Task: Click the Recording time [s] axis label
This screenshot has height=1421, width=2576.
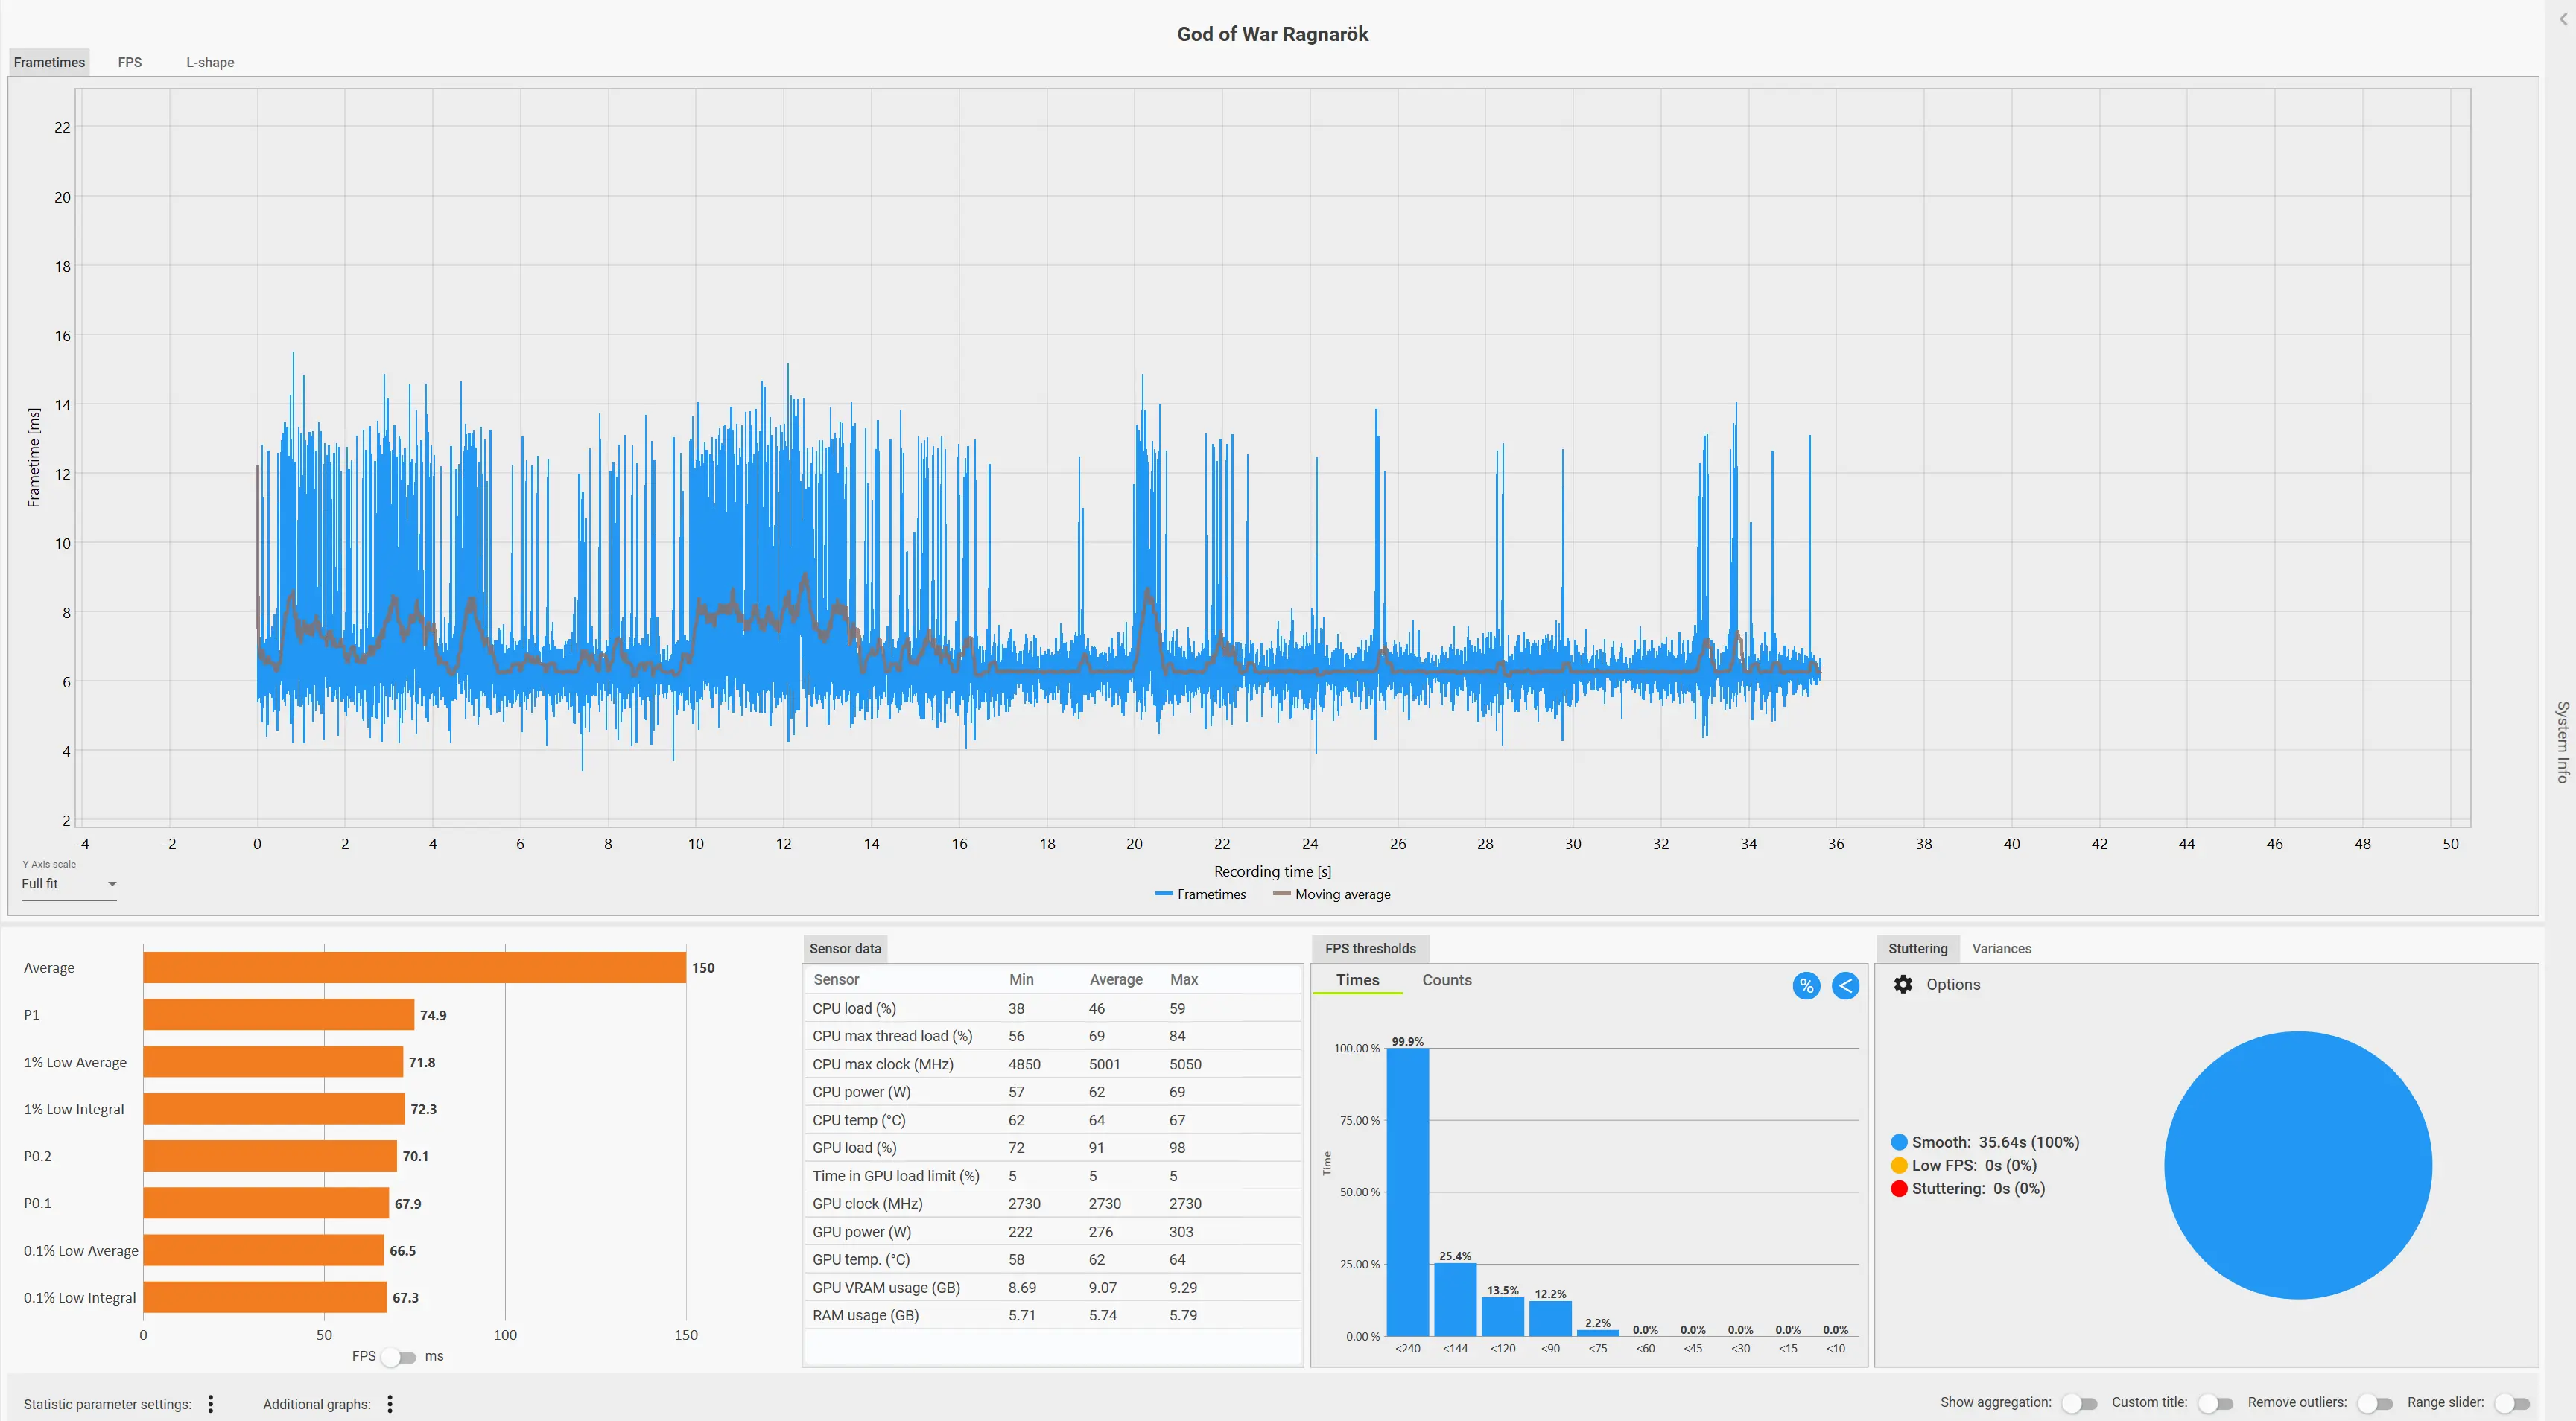Action: pos(1272,872)
